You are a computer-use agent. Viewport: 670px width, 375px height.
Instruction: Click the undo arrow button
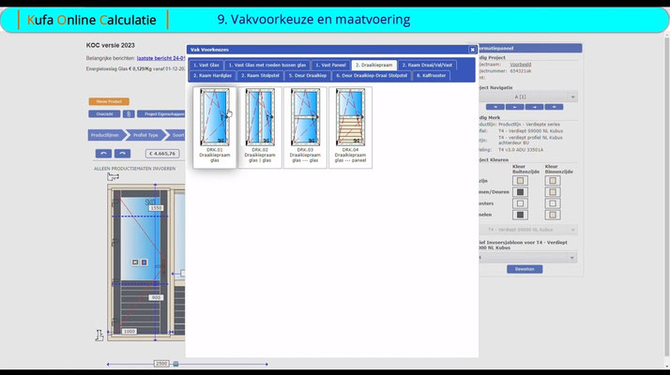coord(103,154)
